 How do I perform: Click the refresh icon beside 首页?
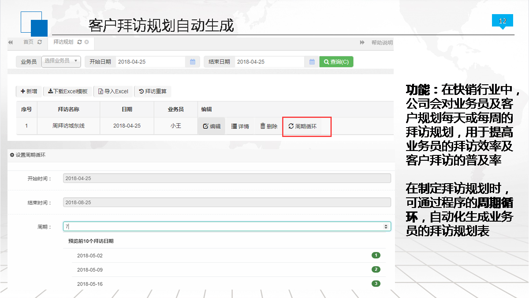click(40, 42)
